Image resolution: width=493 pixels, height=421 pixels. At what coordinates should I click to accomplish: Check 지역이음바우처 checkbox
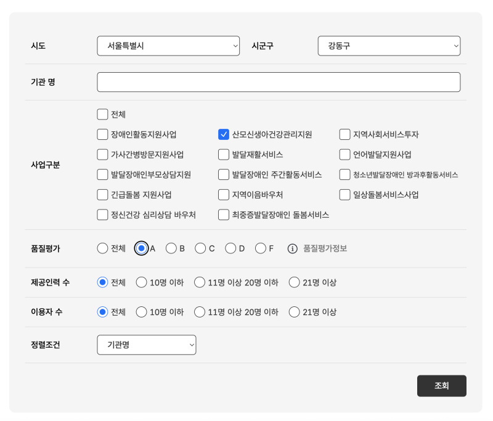(224, 195)
